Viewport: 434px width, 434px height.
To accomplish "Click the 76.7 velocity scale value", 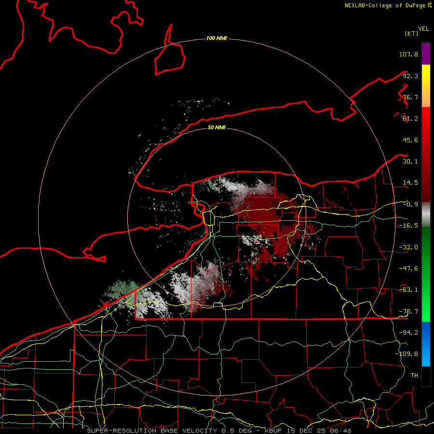I will tap(410, 97).
